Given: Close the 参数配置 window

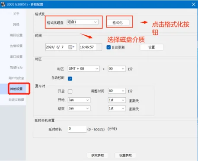Looking at the screenshot, I should (194, 4).
